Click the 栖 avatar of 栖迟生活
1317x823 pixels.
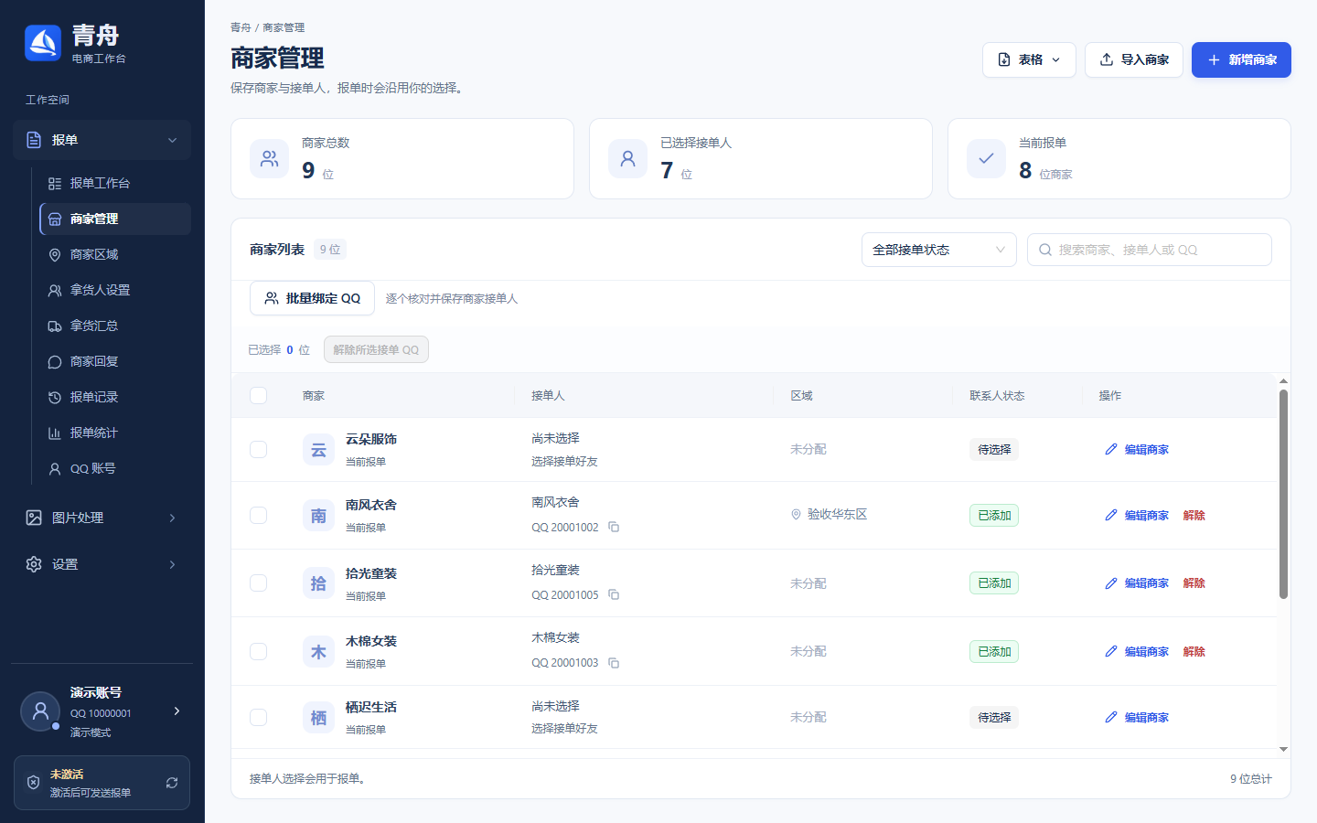coord(318,718)
